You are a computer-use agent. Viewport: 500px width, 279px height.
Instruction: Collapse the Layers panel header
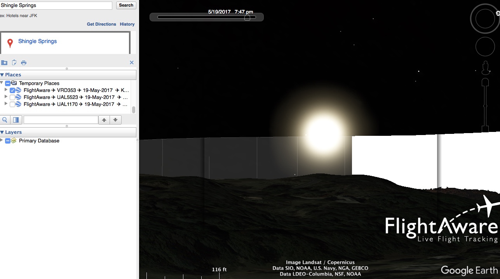2,132
